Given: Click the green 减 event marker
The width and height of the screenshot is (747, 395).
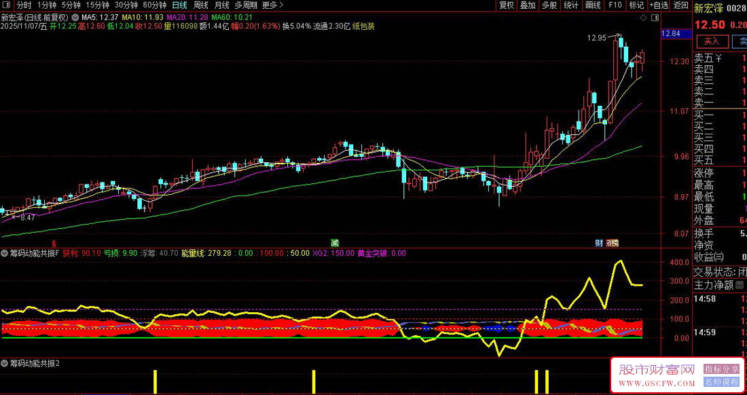Looking at the screenshot, I should (x=334, y=243).
